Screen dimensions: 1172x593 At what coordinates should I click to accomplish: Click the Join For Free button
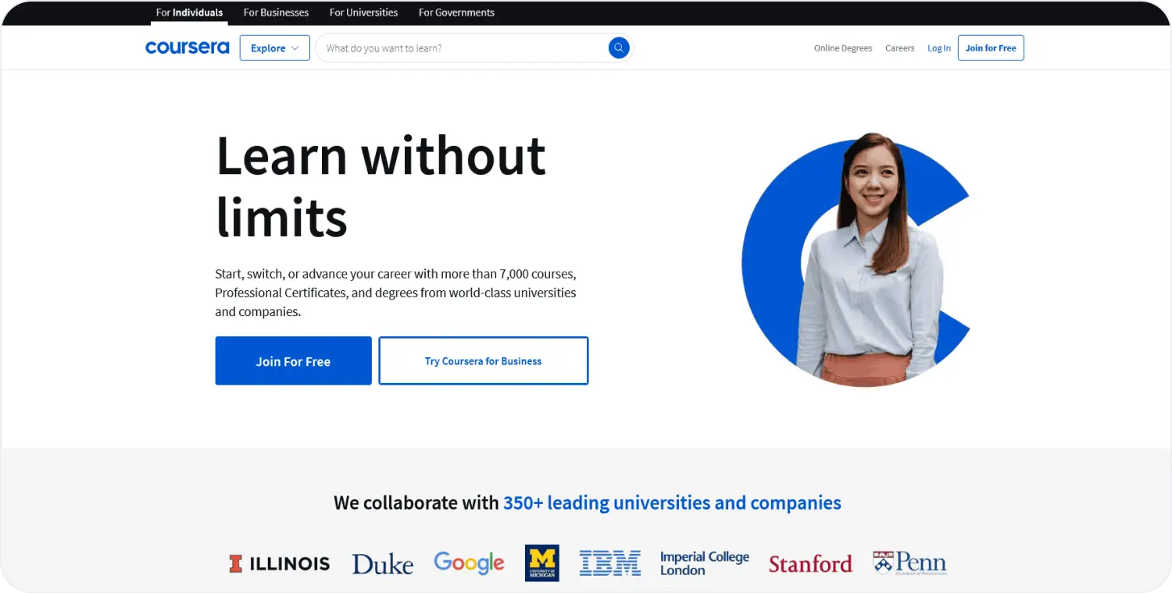point(293,360)
